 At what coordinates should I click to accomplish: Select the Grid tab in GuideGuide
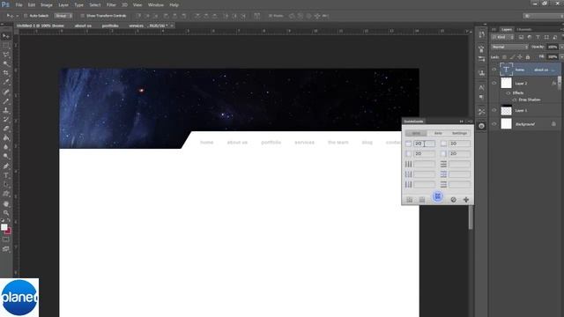click(416, 133)
